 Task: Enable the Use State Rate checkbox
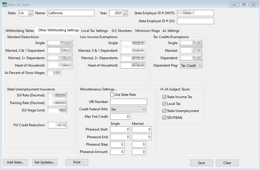112,95
